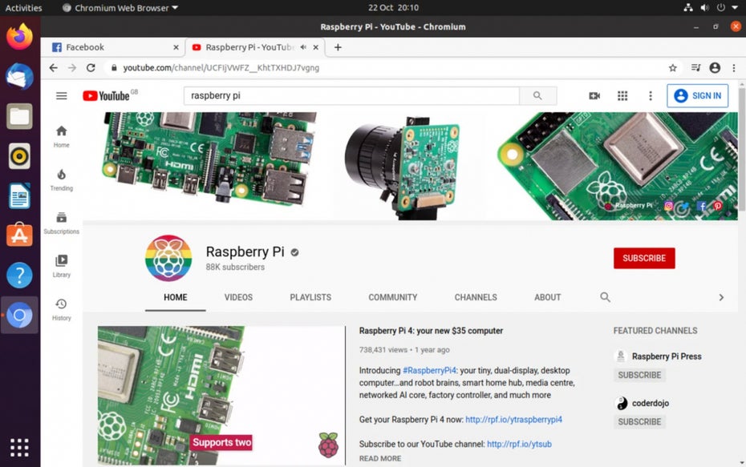This screenshot has width=746, height=467.
Task: Open the clock showing 22 Oct 20:10
Action: 393,7
